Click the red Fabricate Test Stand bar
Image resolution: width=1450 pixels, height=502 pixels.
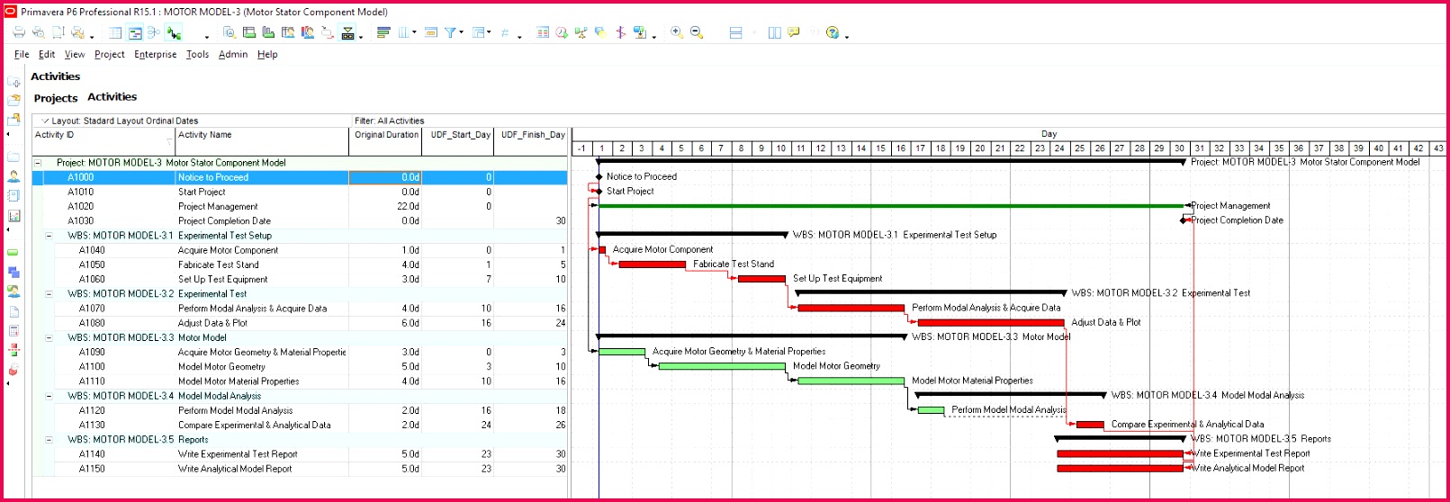tap(653, 264)
